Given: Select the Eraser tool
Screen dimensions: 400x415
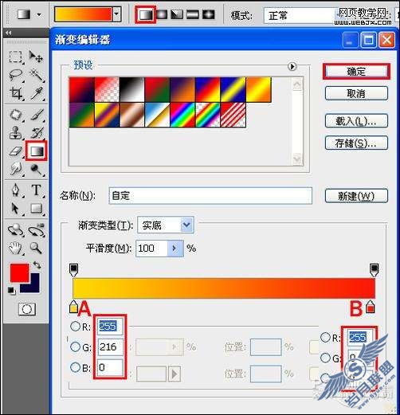Looking at the screenshot, I should (x=15, y=151).
